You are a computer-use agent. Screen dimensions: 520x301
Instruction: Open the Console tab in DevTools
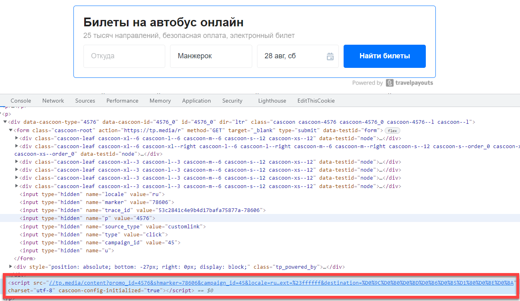(21, 101)
